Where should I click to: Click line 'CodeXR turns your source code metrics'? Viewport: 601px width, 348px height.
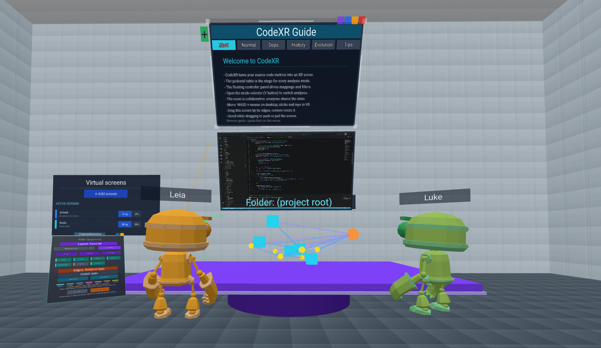[x=269, y=75]
